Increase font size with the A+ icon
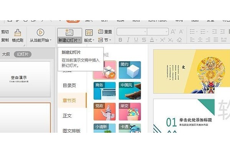The width and height of the screenshot is (230, 153). pos(173,31)
